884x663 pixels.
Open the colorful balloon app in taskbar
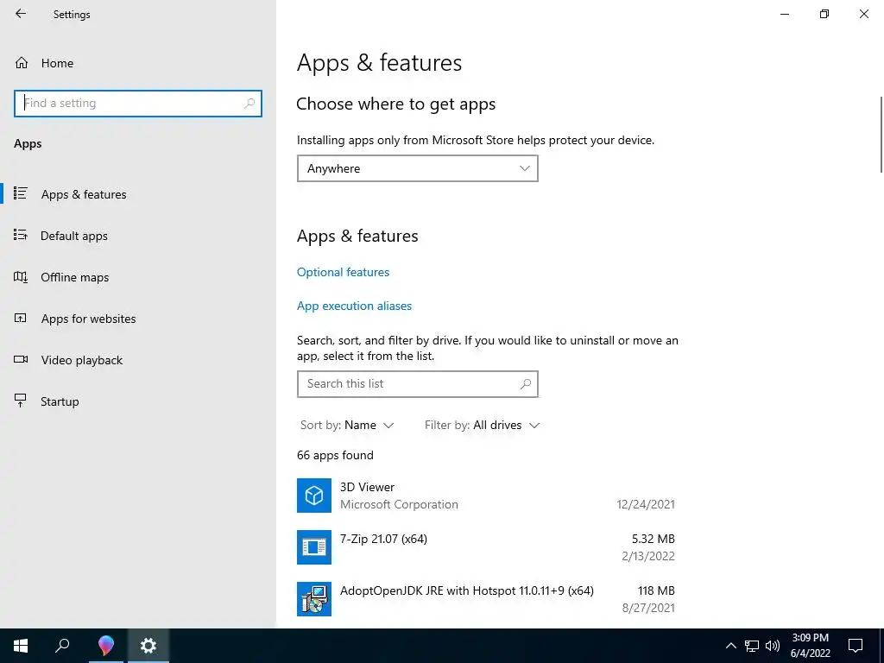pyautogui.click(x=105, y=646)
